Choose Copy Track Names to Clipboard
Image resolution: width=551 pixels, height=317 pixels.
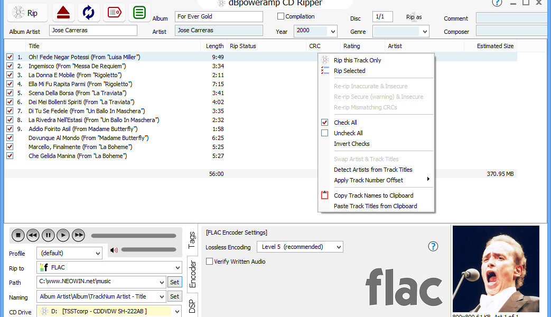373,195
